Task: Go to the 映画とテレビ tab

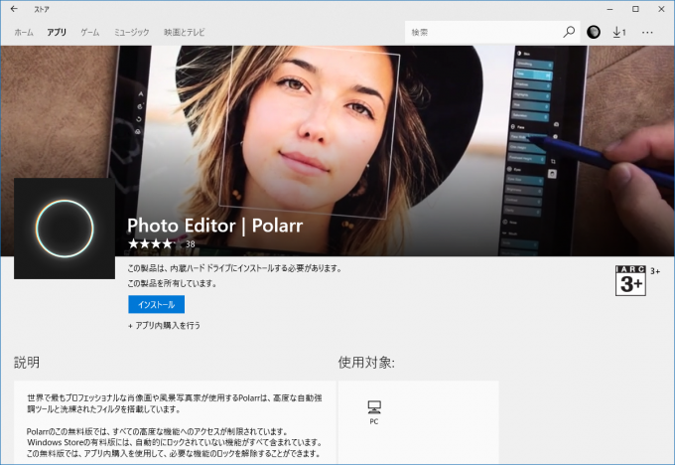Action: [x=185, y=33]
